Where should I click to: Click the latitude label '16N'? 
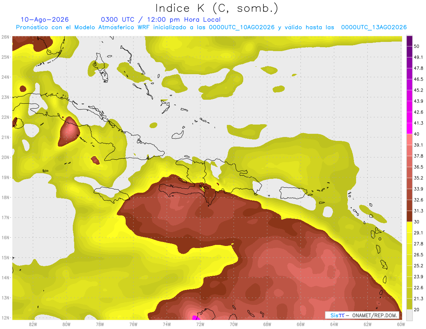coord(5,237)
